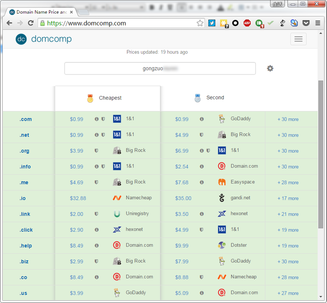Reload the current page
The width and height of the screenshot is (327, 303).
[31, 23]
